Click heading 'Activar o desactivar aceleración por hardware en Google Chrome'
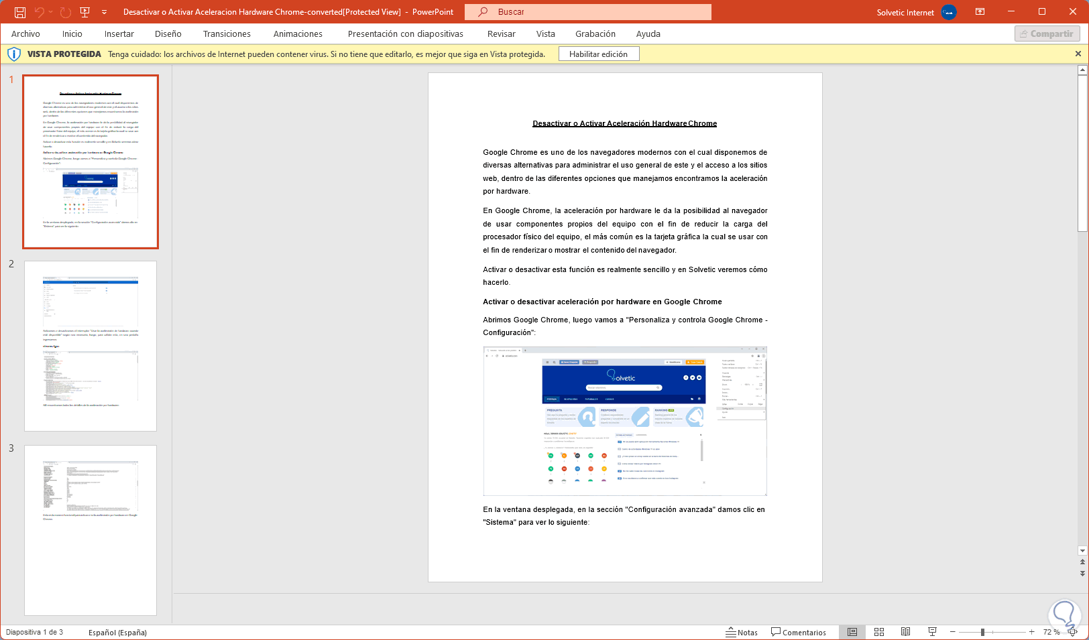The image size is (1089, 640). tap(602, 302)
